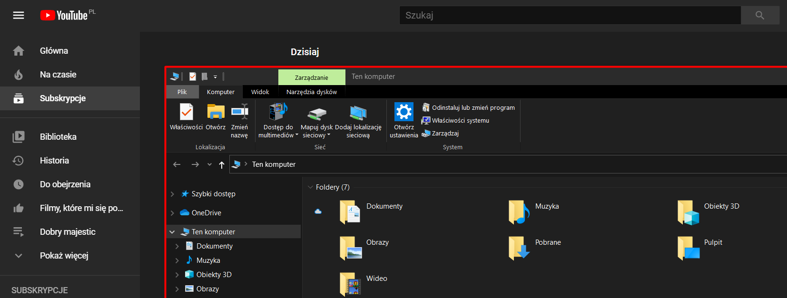Select OneDrive in the navigation pane
This screenshot has height=298, width=787.
[206, 213]
